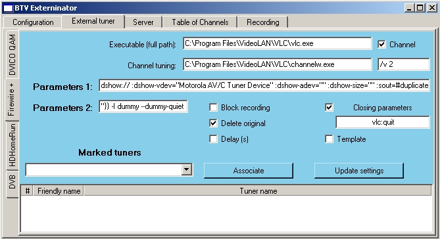Enable the Block recording checkbox
Image resolution: width=440 pixels, height=239 pixels.
click(213, 107)
